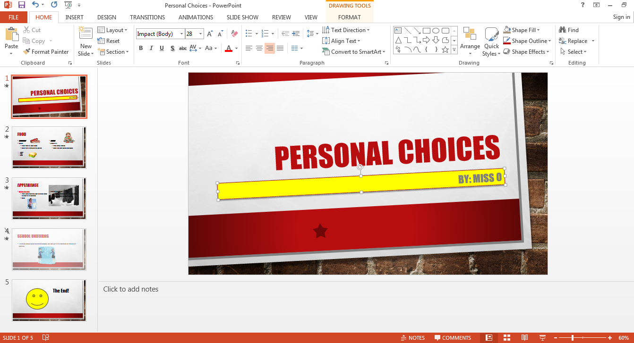634x343 pixels.
Task: Click Find in the Editing group
Action: coord(569,30)
